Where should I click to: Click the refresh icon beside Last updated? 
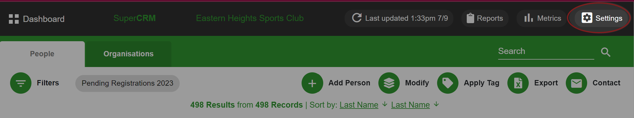[357, 18]
